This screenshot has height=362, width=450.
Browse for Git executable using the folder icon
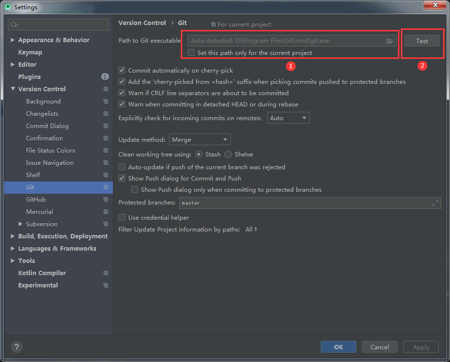click(390, 41)
